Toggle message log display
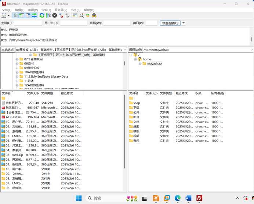 [15, 15]
